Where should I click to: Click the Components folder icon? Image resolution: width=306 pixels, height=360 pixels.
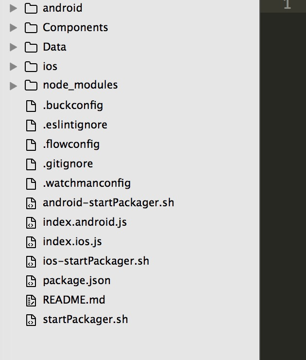(x=31, y=28)
